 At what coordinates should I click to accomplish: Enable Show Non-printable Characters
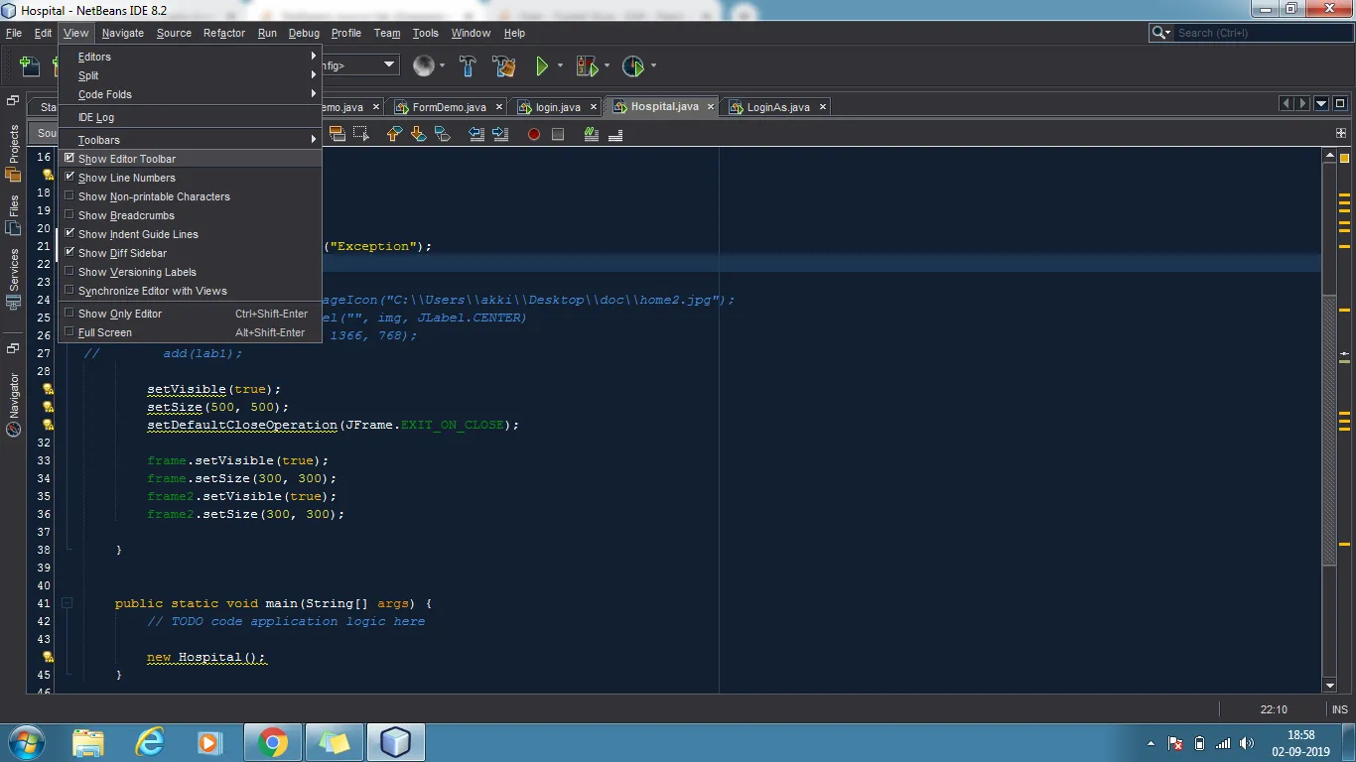point(154,196)
